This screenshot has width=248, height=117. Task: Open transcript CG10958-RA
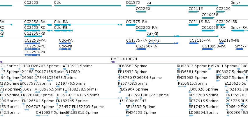pos(213,28)
